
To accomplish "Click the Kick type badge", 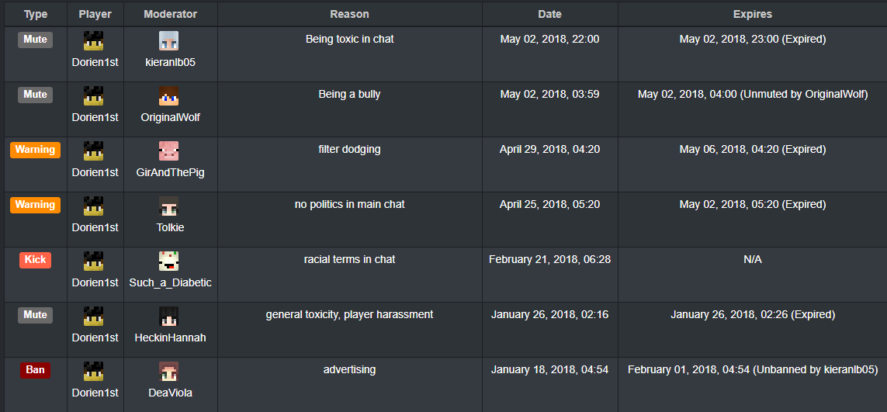I will click(x=35, y=260).
